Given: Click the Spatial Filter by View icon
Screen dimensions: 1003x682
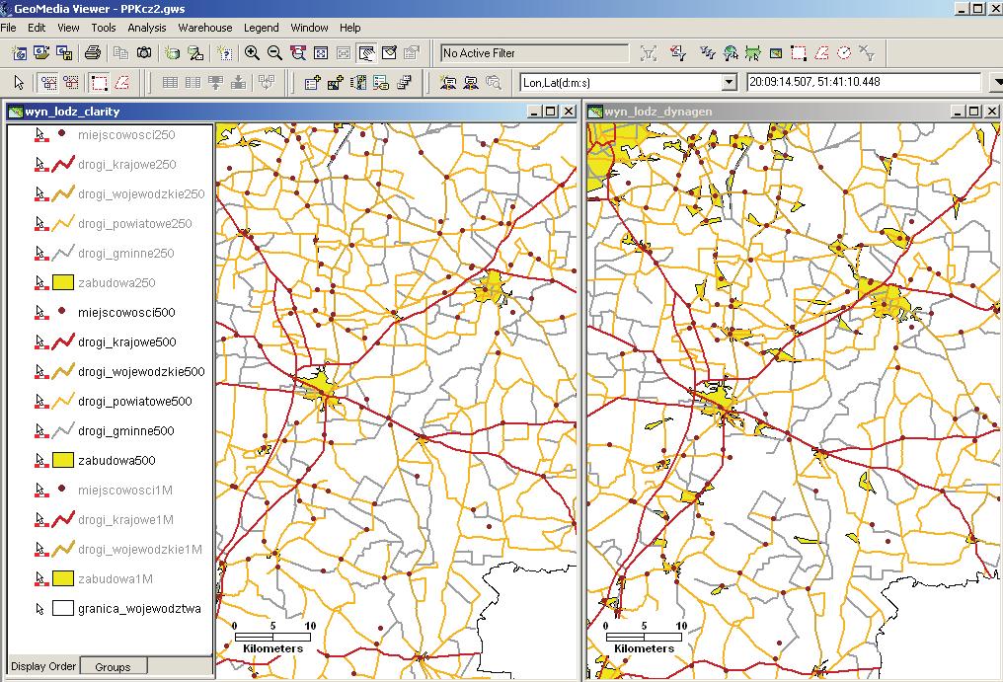Looking at the screenshot, I should [776, 52].
